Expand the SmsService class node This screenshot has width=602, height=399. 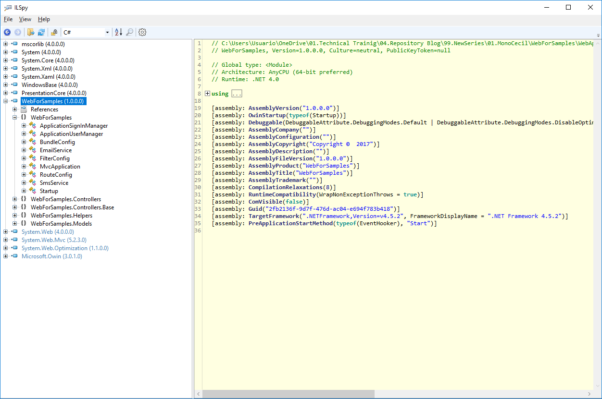[x=24, y=183]
